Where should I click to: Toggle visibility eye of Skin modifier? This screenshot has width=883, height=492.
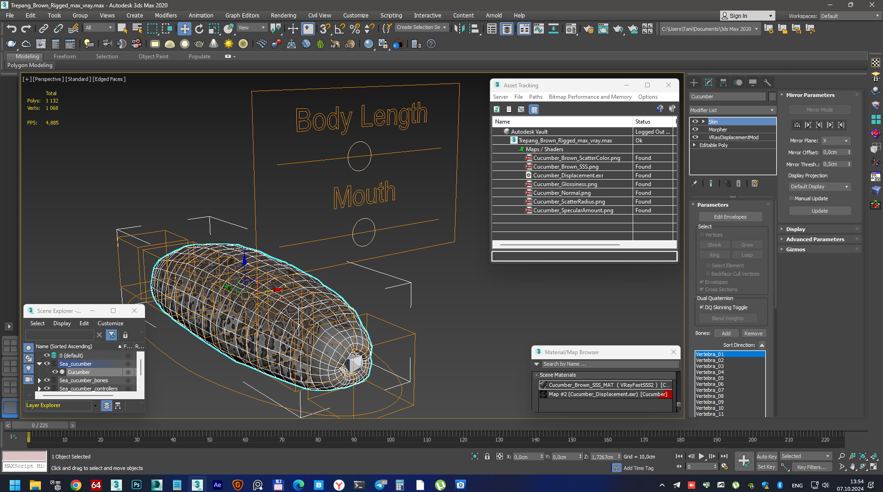tap(695, 122)
